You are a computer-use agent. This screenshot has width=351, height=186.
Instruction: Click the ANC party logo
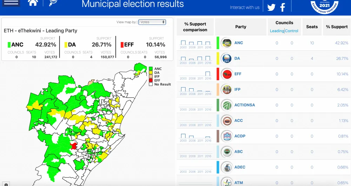click(226, 43)
